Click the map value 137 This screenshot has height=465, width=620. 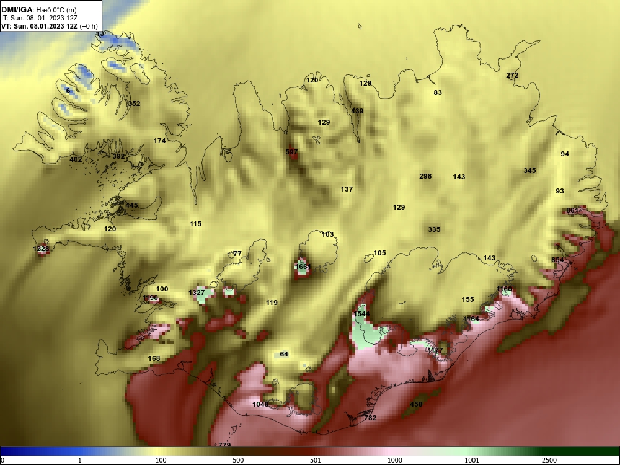(x=347, y=189)
